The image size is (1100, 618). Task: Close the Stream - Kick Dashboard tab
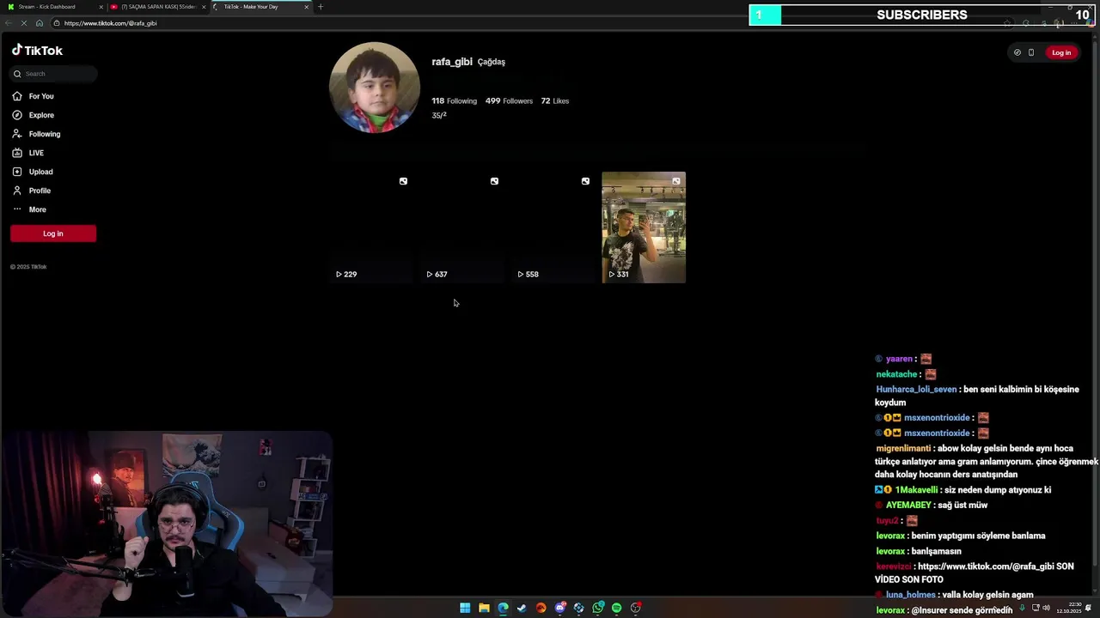point(101,7)
